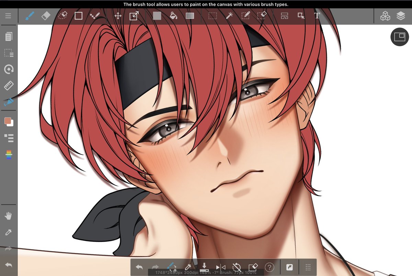412x276 pixels.
Task: Select the dotted-outline eraser tool
Action: 62,16
